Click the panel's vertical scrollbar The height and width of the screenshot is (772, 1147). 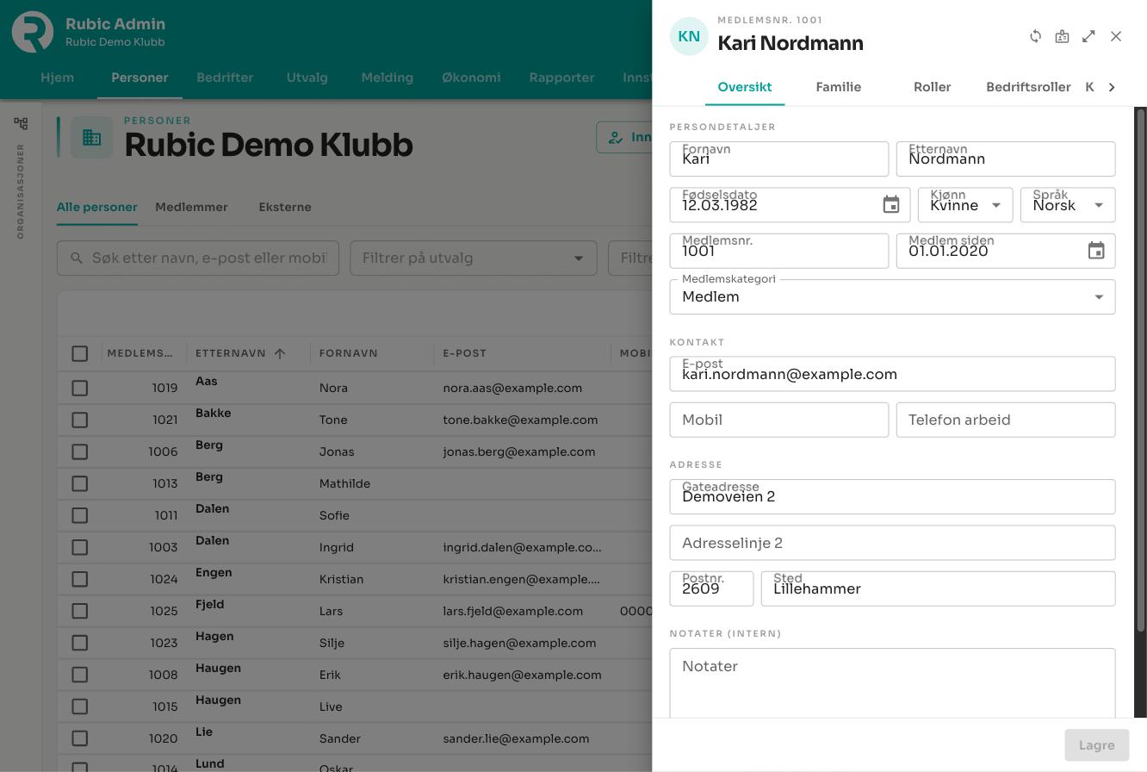(1141, 370)
